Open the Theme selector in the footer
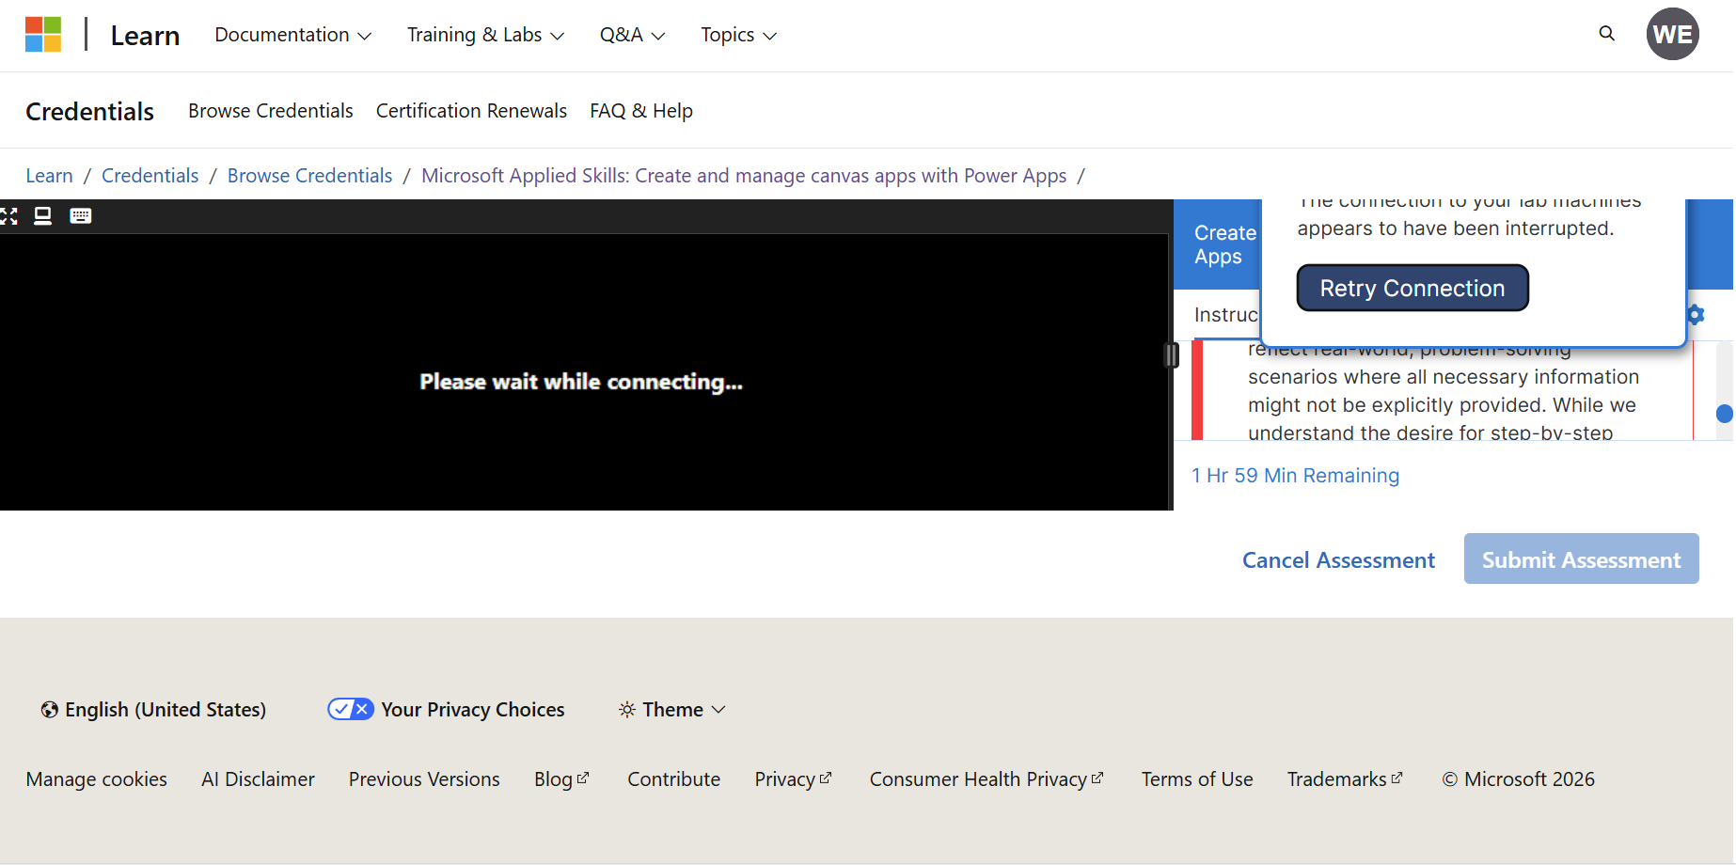Viewport: 1736px width, 865px height. tap(671, 710)
